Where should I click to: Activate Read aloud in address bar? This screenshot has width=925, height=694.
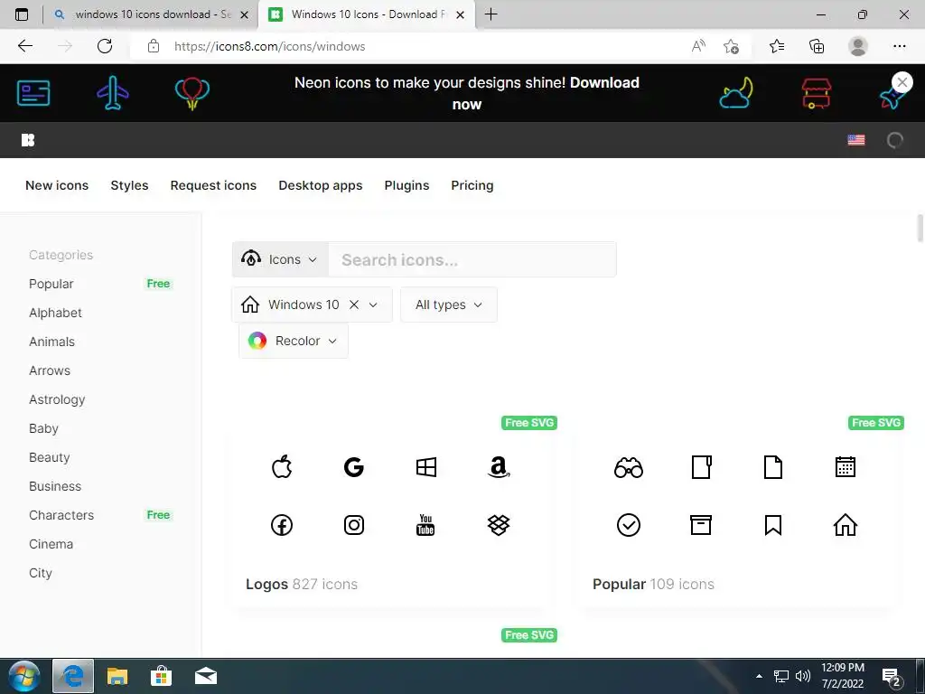[x=698, y=46]
